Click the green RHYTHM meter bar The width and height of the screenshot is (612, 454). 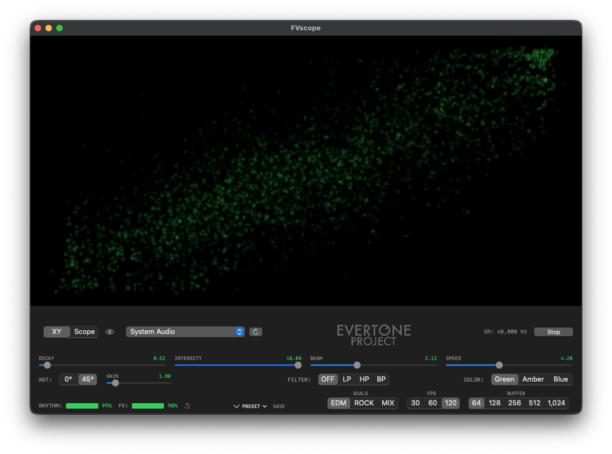click(82, 406)
